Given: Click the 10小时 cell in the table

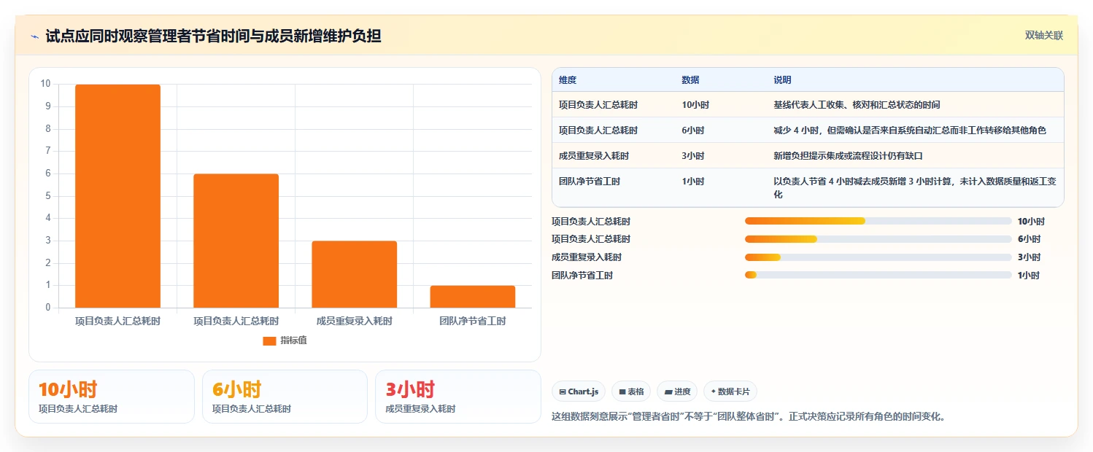Looking at the screenshot, I should click(695, 105).
